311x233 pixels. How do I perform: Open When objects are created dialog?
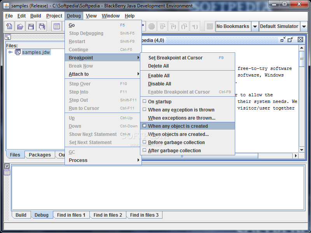click(187, 134)
